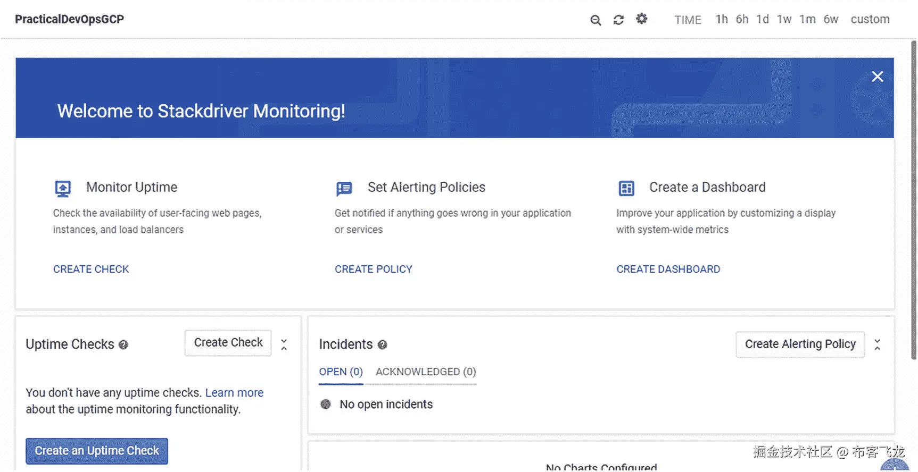Click the CREATE POLICY link
The height and width of the screenshot is (472, 918).
click(374, 269)
